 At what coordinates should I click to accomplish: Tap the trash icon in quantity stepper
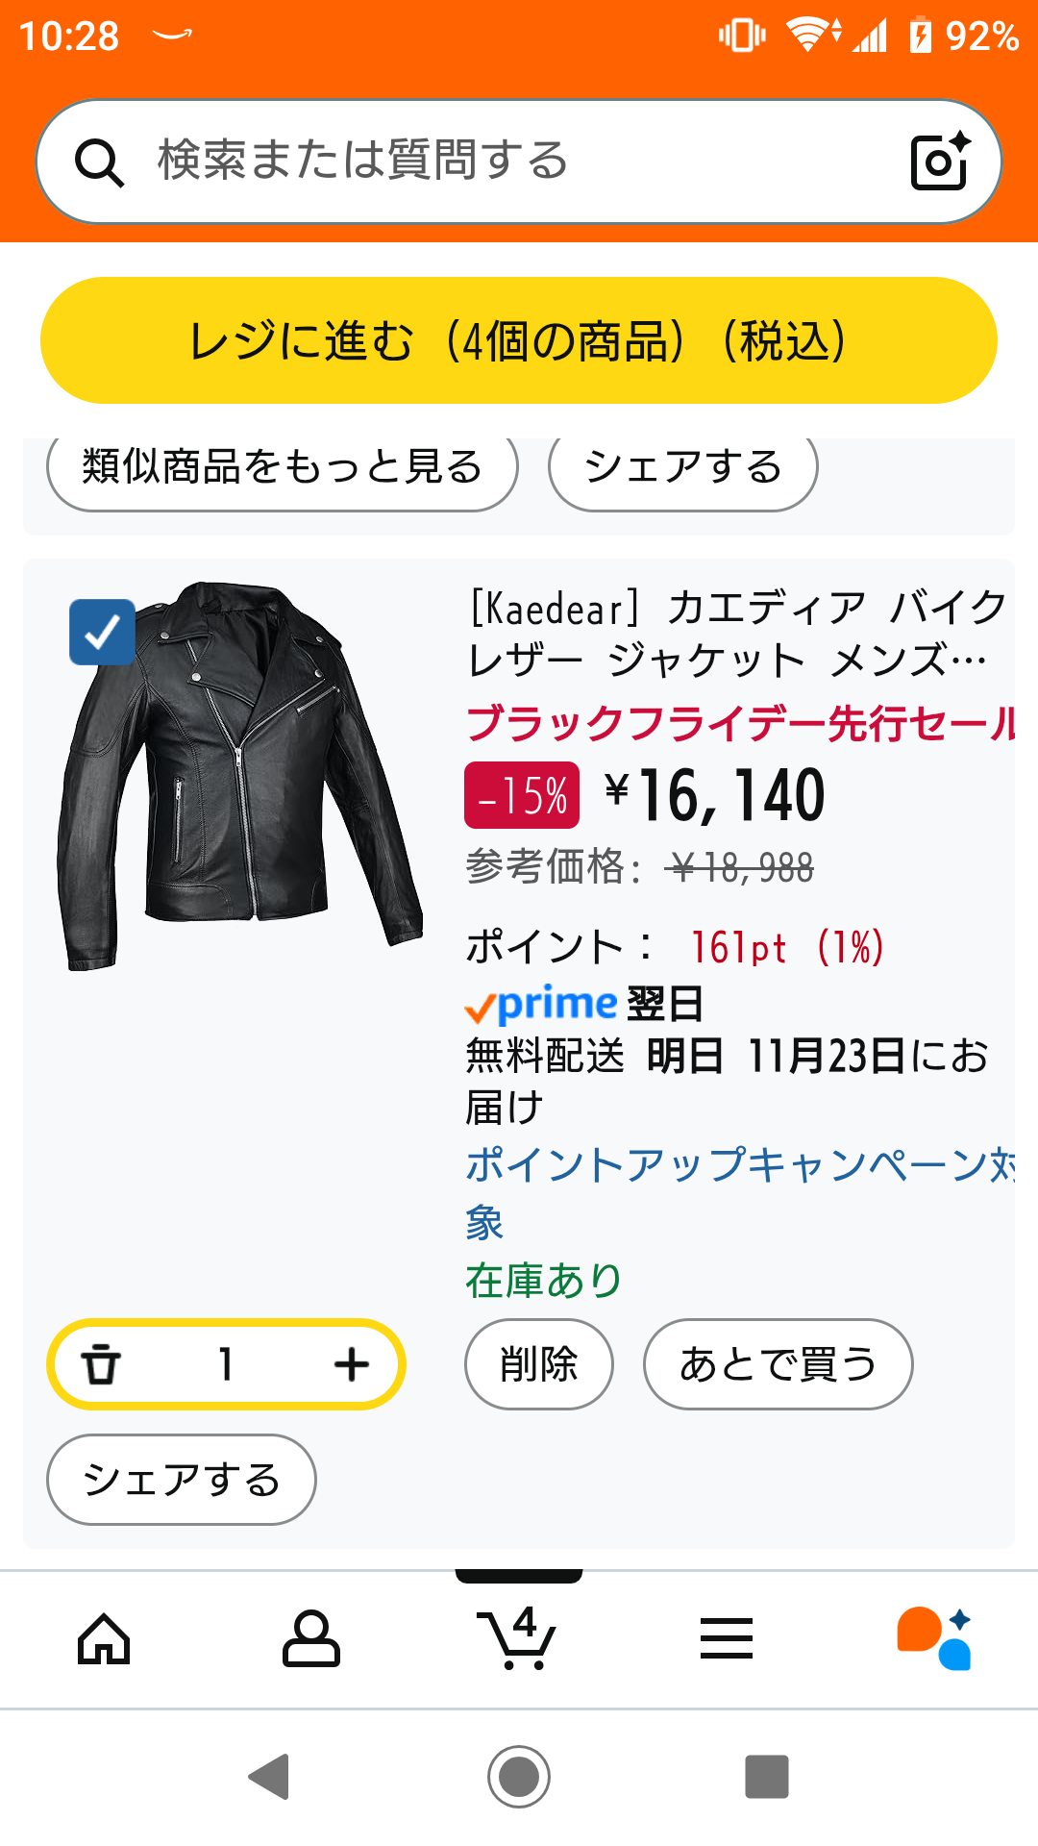[101, 1364]
